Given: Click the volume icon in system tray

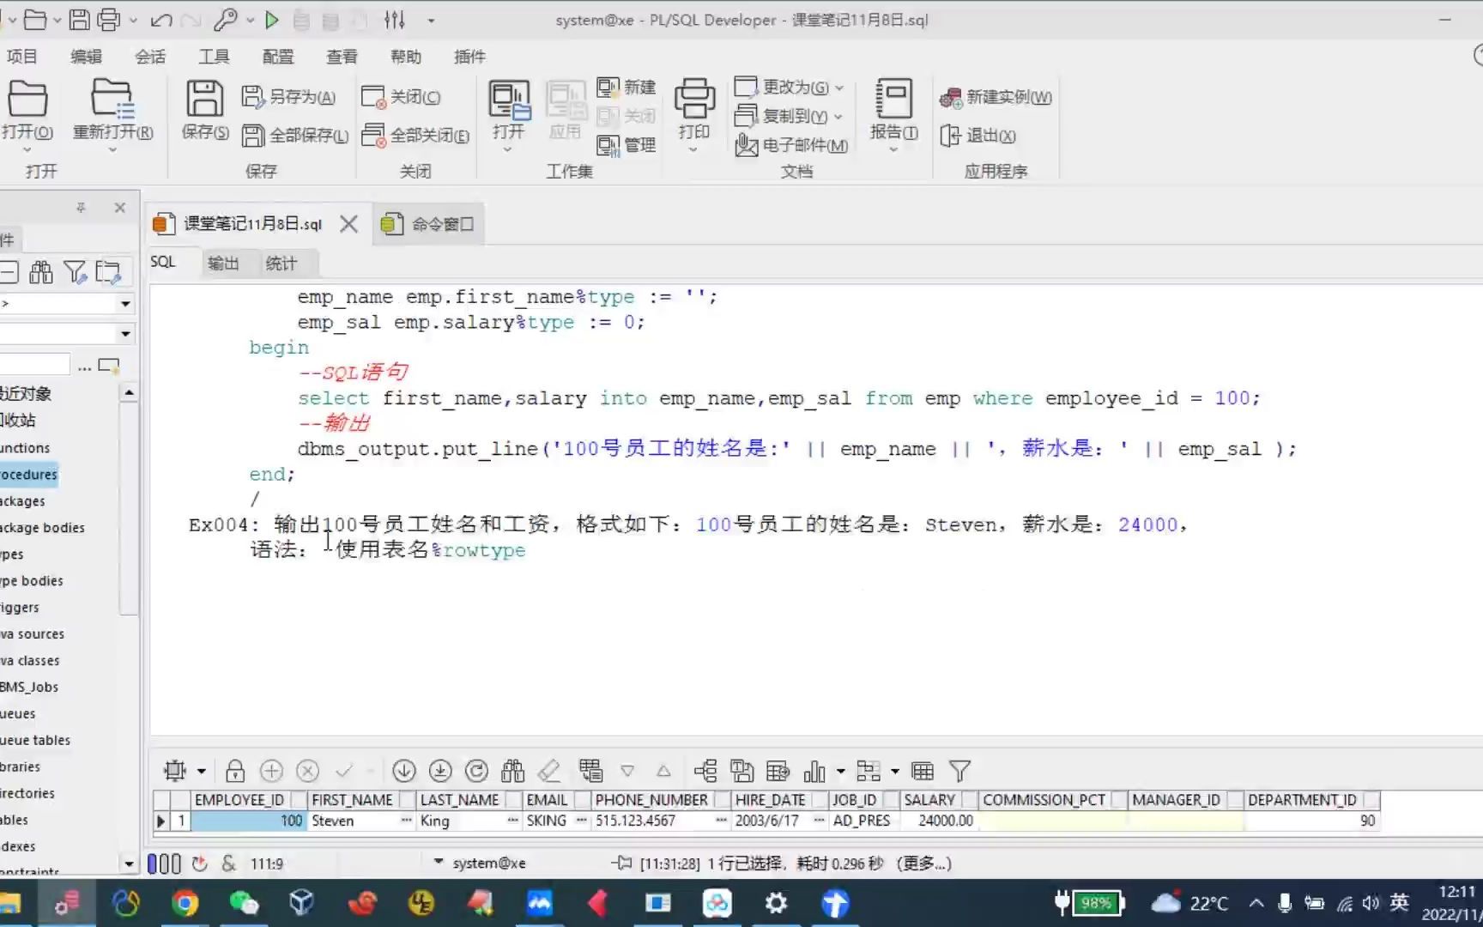Looking at the screenshot, I should [1371, 903].
